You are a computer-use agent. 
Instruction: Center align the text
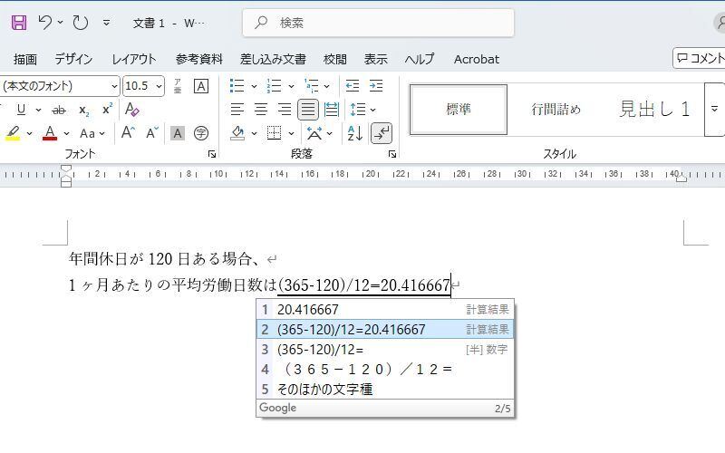pyautogui.click(x=261, y=110)
